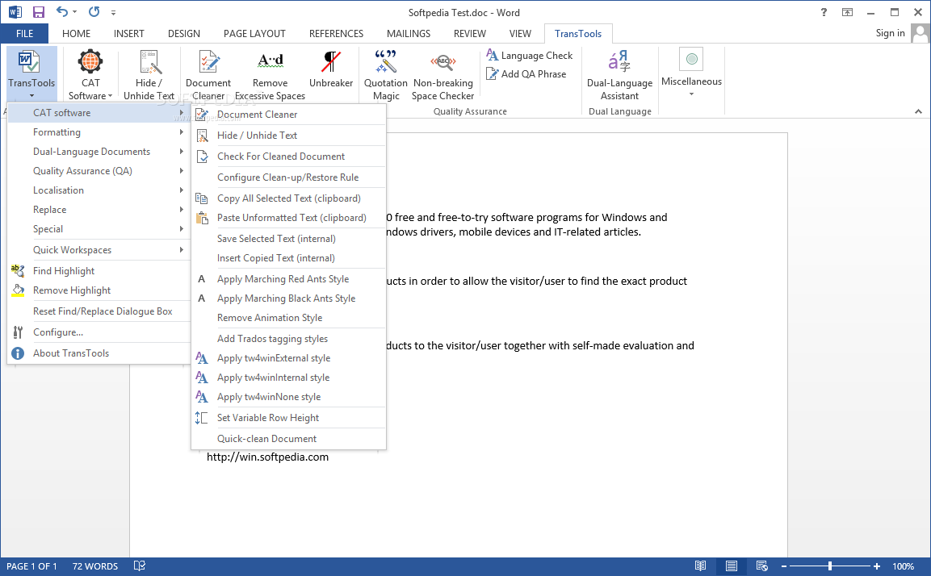The width and height of the screenshot is (931, 576).
Task: Open Customize Quick Access Toolbar dropdown
Action: click(113, 12)
